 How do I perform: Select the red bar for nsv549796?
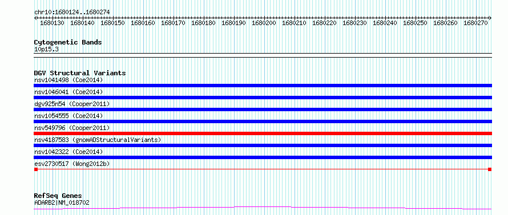click(263, 133)
